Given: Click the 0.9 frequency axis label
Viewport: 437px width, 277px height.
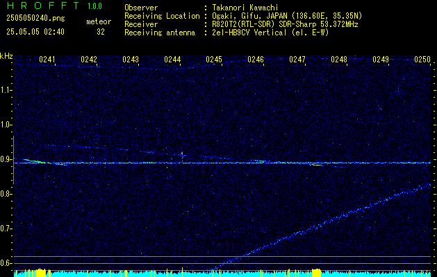Looking at the screenshot, I should point(6,159).
